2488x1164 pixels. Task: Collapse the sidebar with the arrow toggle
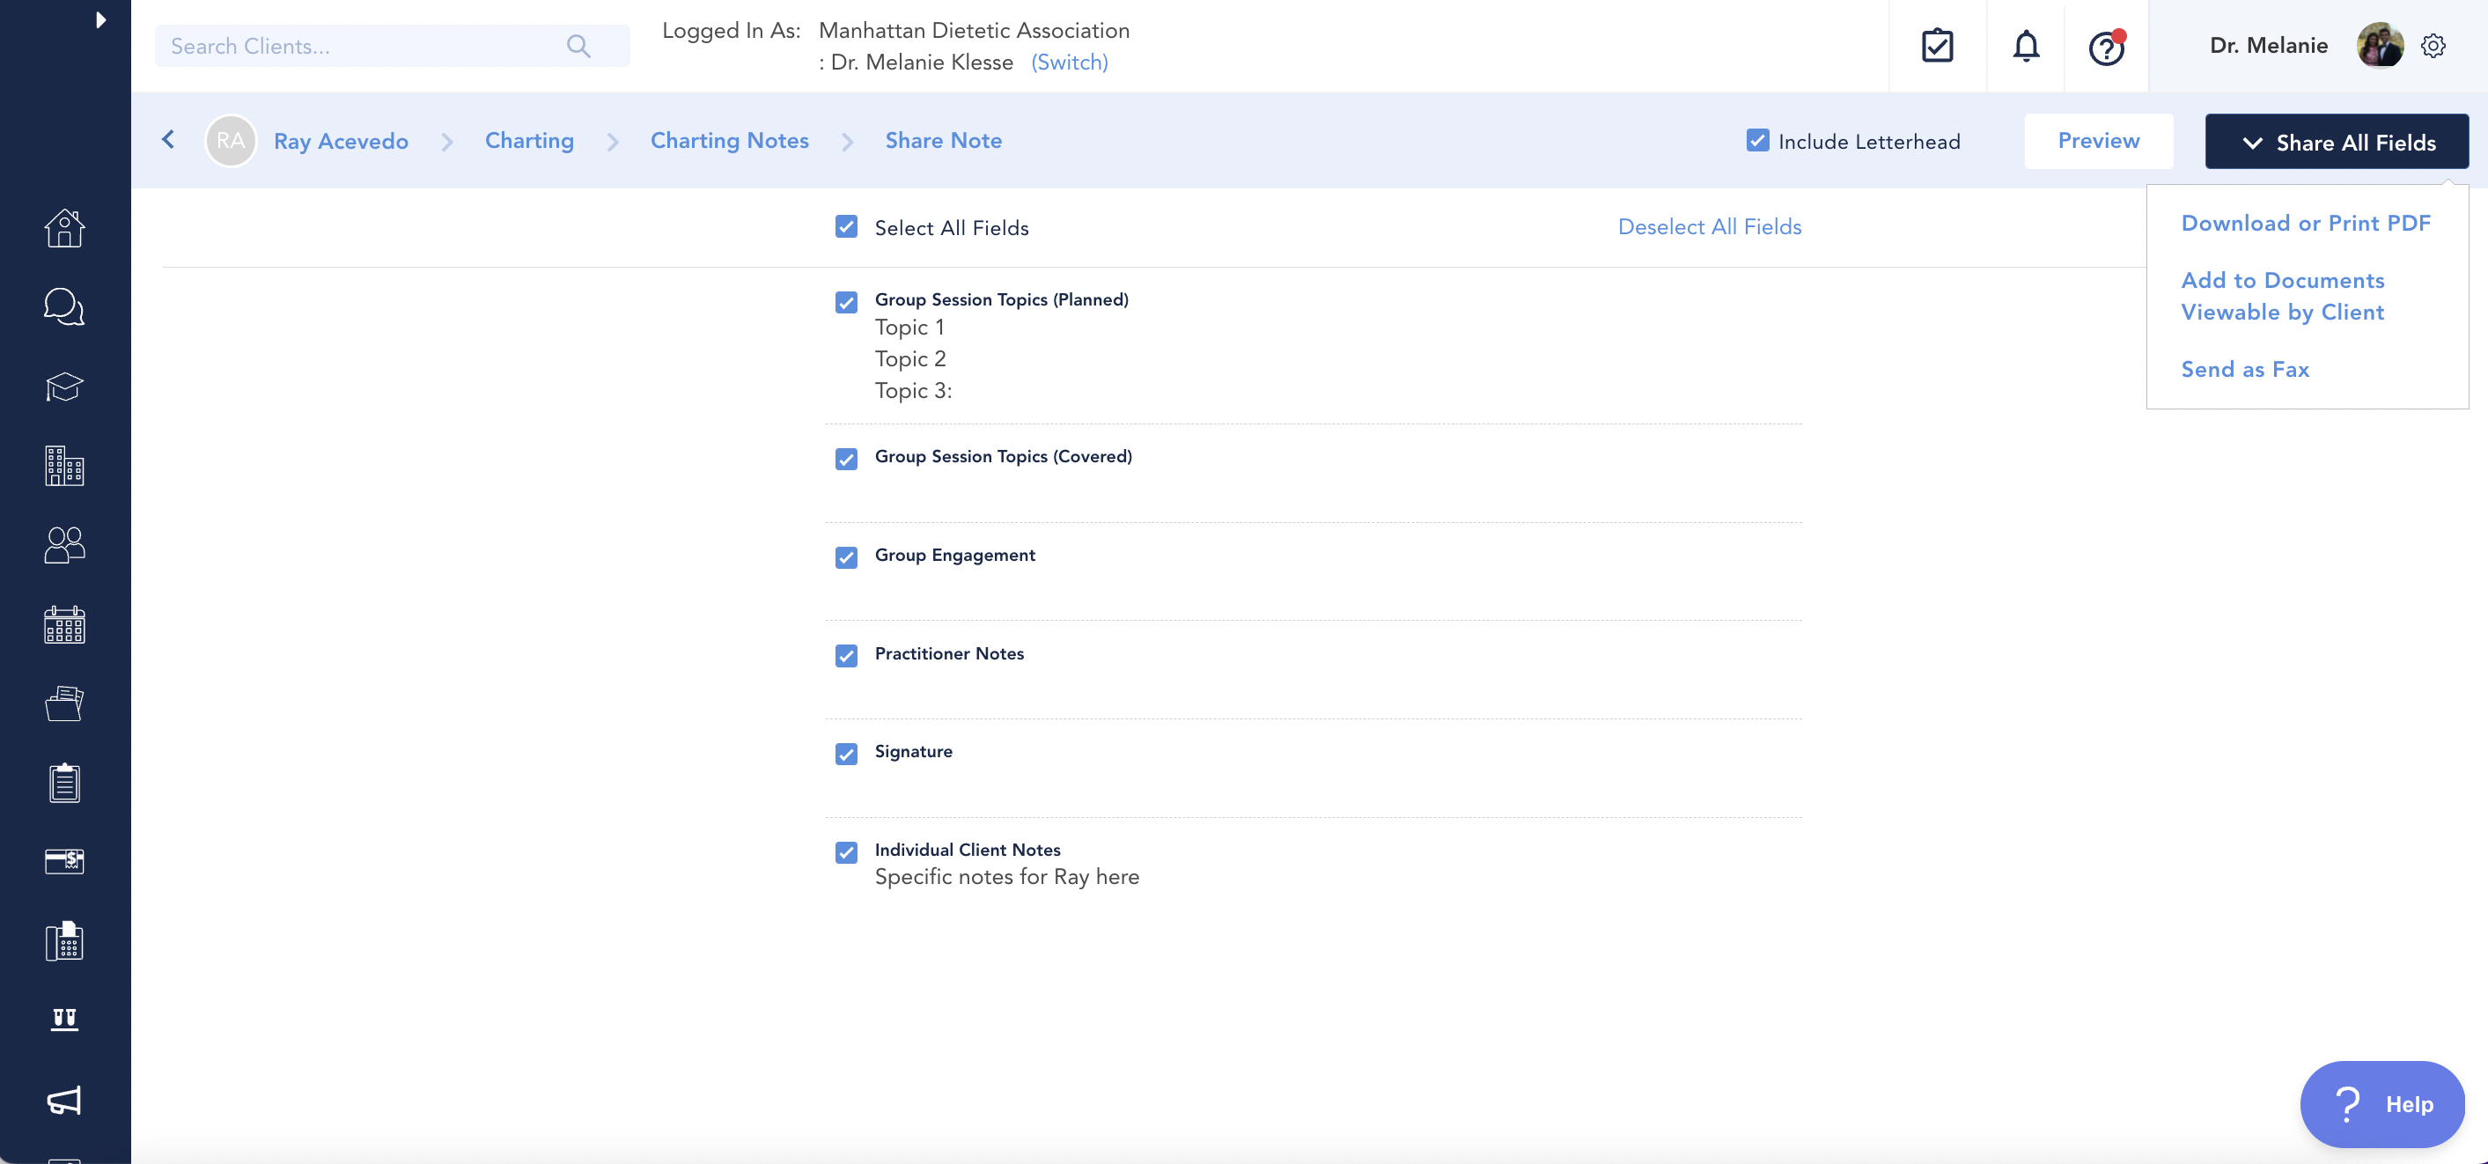point(100,19)
